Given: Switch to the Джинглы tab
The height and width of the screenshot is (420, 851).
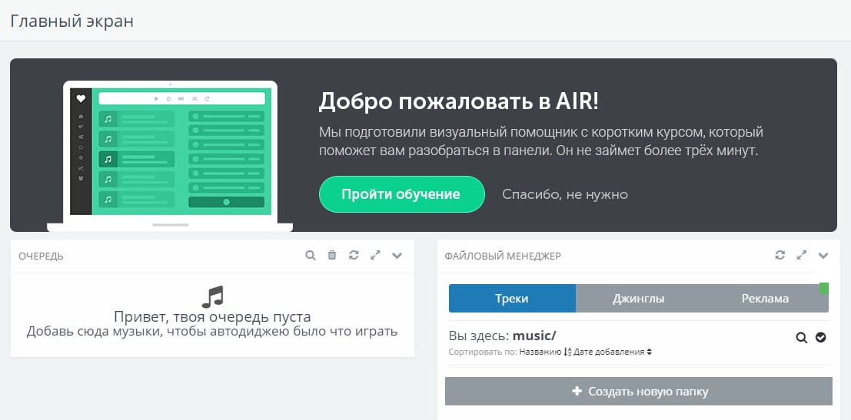Looking at the screenshot, I should point(638,299).
